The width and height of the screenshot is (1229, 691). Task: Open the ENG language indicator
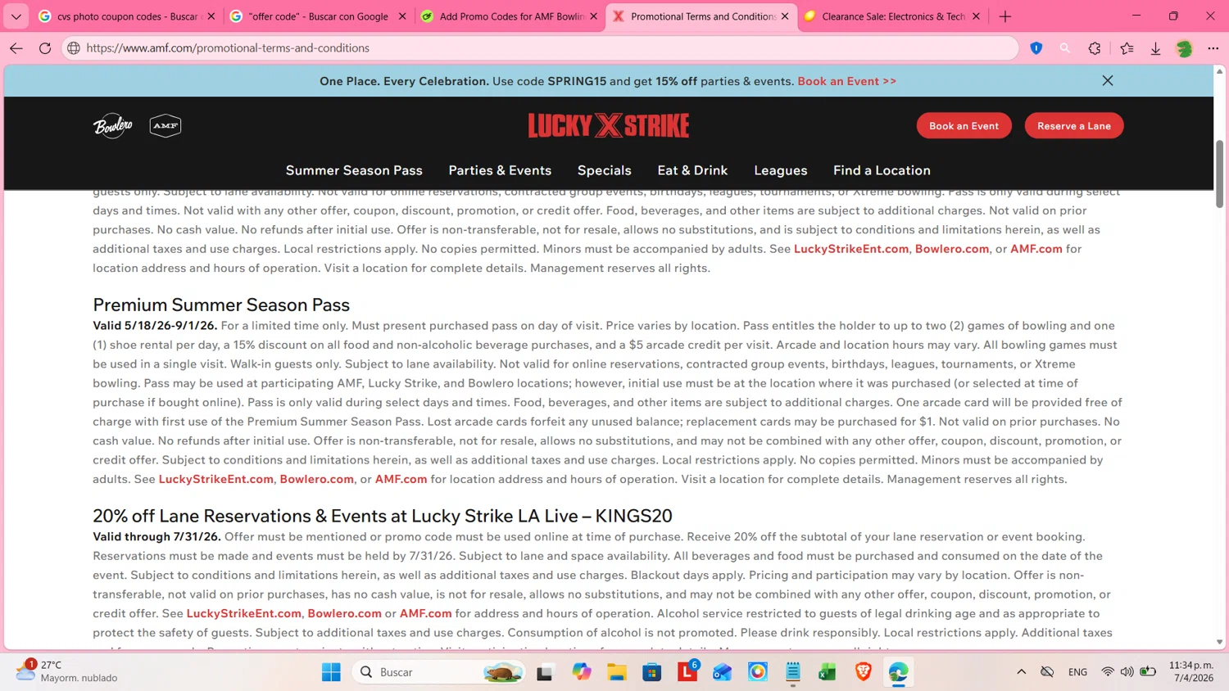pos(1077,672)
